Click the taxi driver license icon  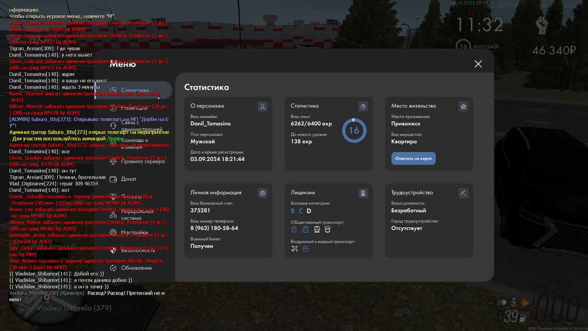328,229
